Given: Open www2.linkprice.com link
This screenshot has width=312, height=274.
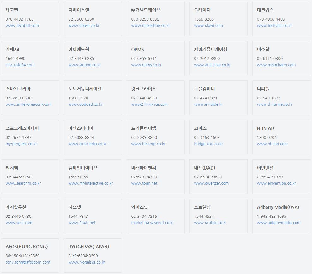Looking at the screenshot, I should click(x=149, y=104).
